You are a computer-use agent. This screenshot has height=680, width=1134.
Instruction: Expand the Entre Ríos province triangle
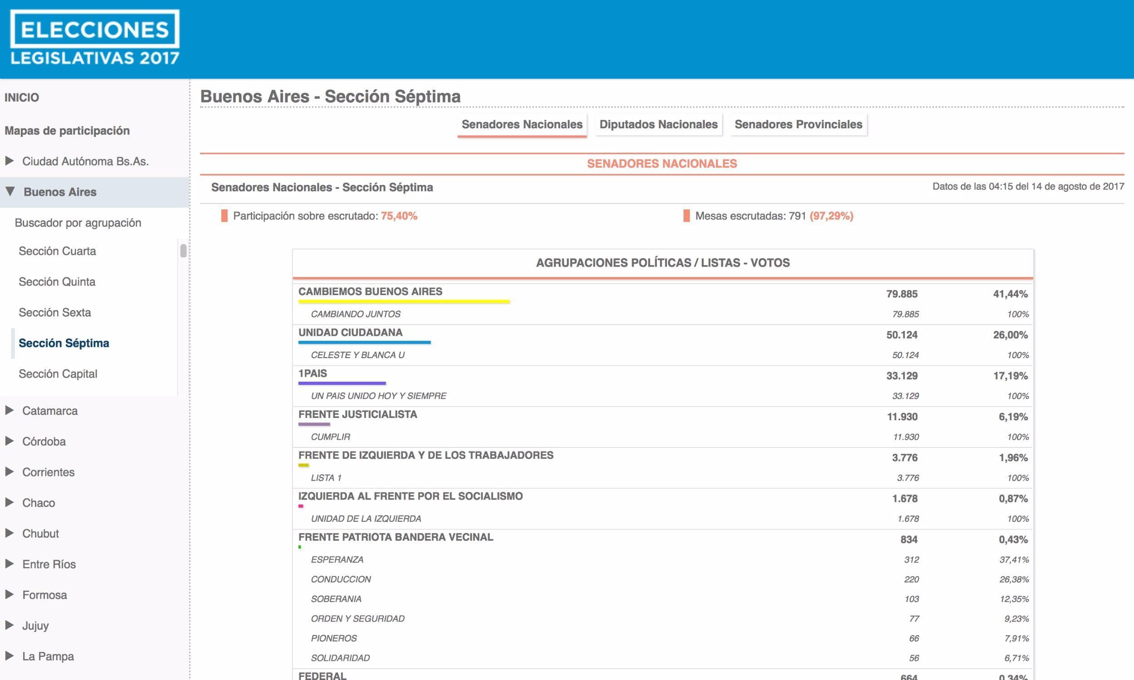tap(9, 563)
